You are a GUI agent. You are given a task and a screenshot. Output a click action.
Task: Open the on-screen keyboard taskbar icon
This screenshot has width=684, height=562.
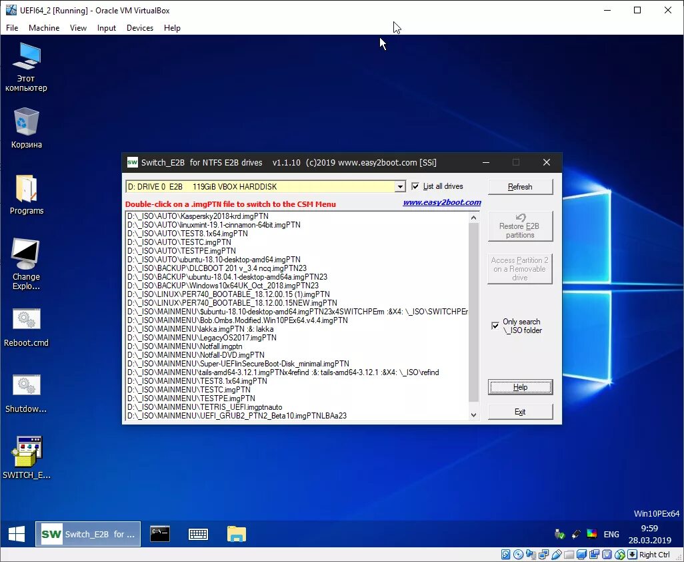[x=198, y=533]
